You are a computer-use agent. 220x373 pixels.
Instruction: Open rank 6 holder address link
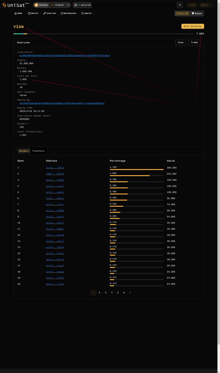click(x=55, y=198)
